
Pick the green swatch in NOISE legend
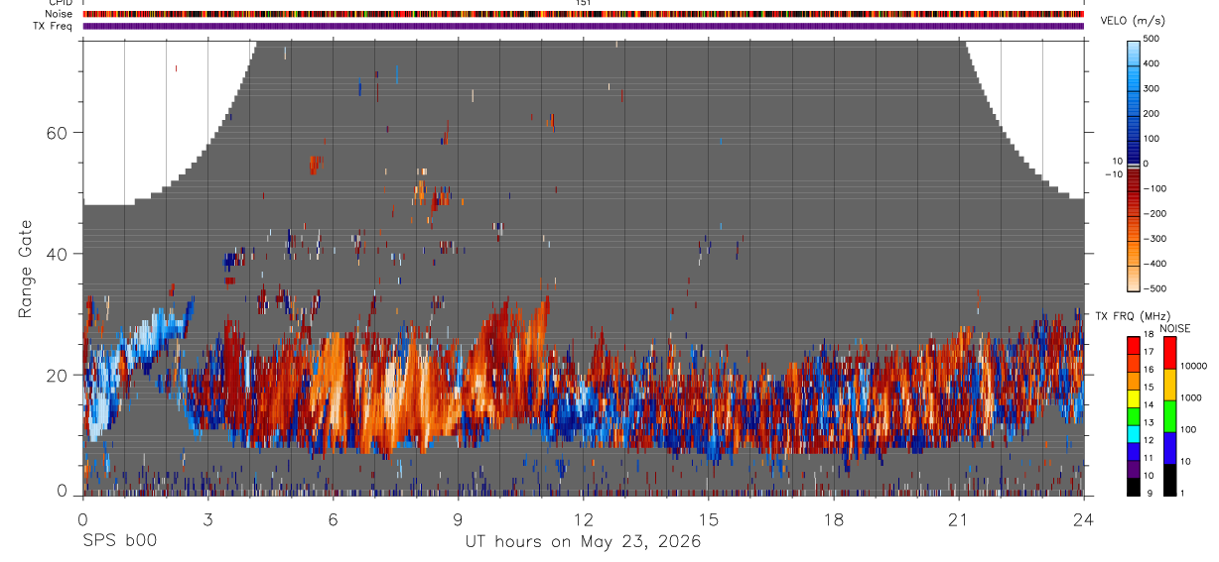coord(1169,415)
